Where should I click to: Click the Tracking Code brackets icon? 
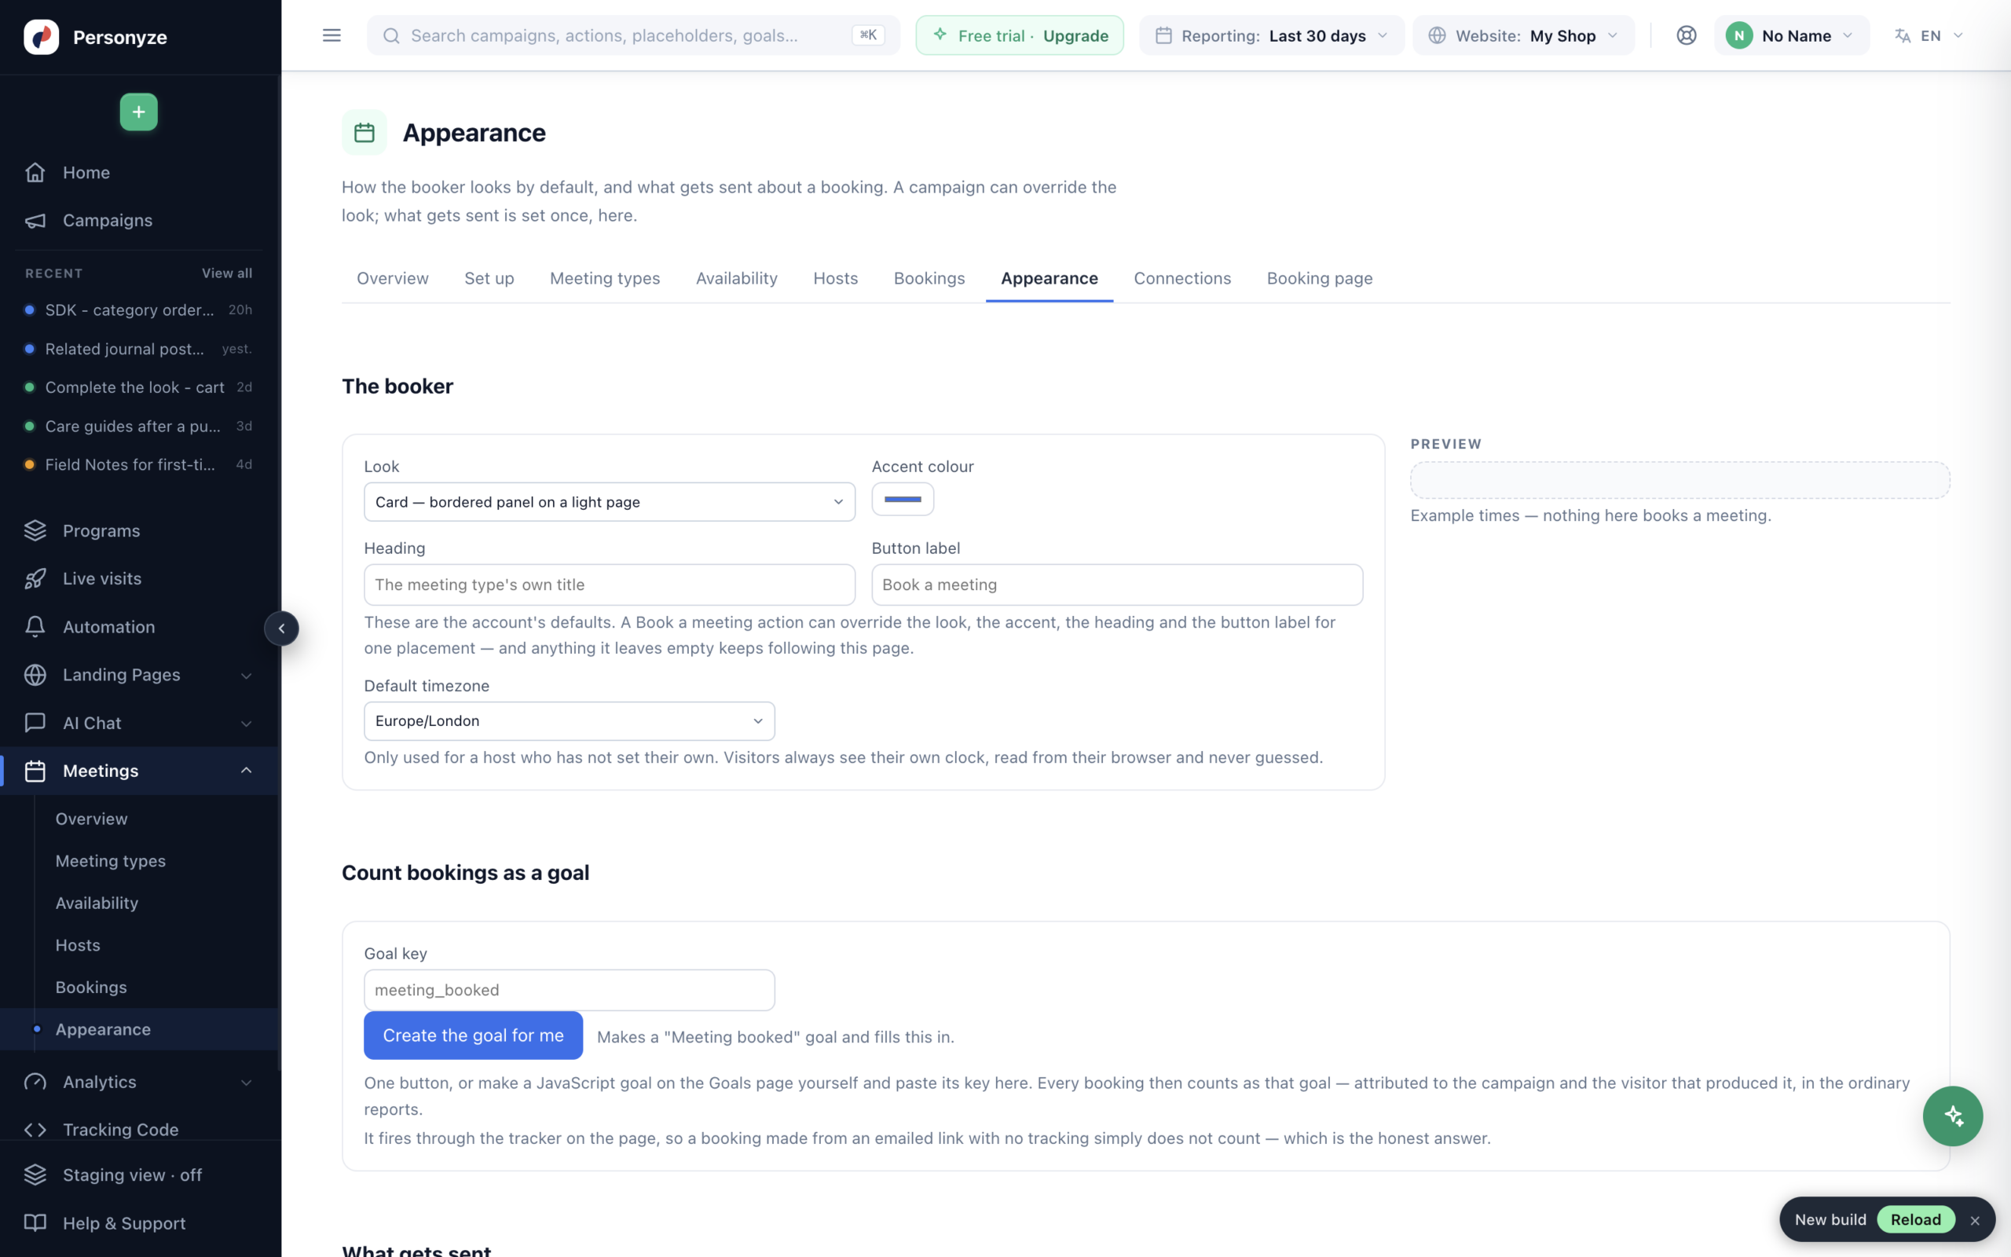click(x=35, y=1130)
